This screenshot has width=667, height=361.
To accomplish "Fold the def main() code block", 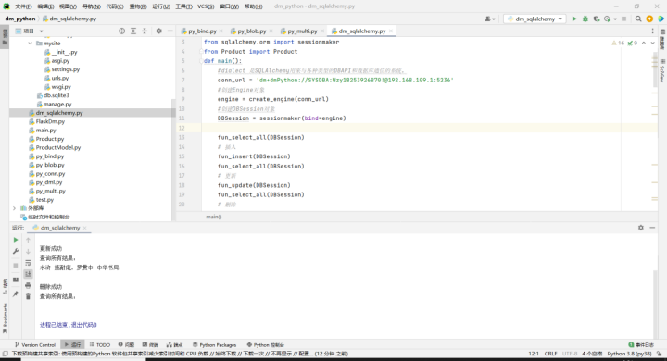I will [201, 61].
